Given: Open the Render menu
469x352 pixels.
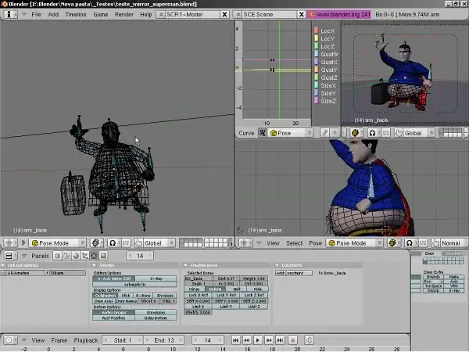Looking at the screenshot, I should coord(124,15).
